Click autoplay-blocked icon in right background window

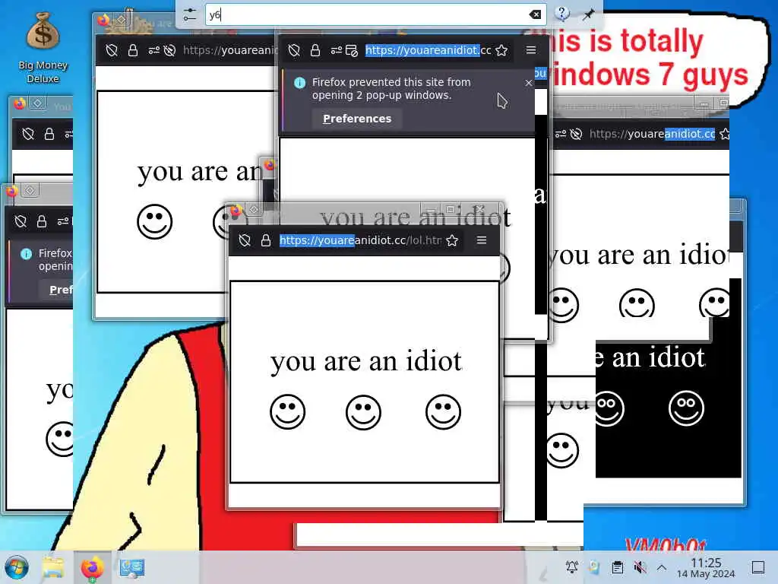576,134
